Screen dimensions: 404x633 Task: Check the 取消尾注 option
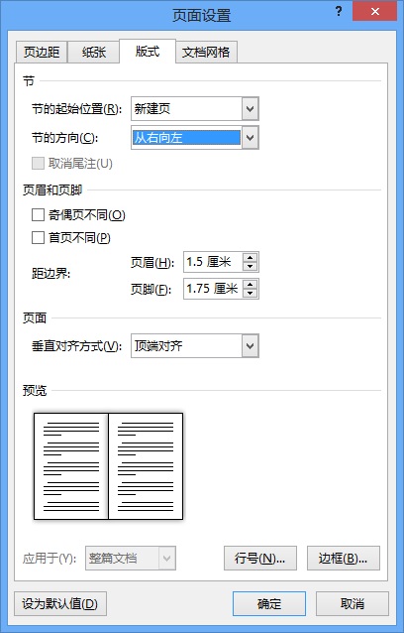point(38,164)
